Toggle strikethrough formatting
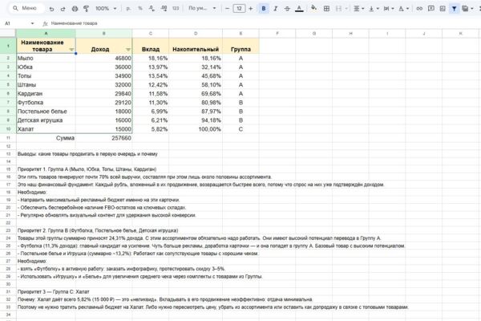 click(287, 9)
